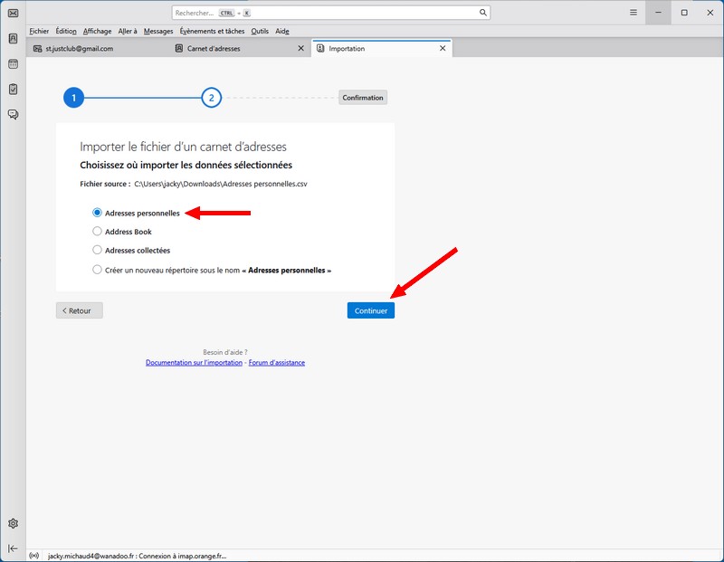Open the Mail space icon
Image resolution: width=724 pixels, height=562 pixels.
pyautogui.click(x=13, y=13)
